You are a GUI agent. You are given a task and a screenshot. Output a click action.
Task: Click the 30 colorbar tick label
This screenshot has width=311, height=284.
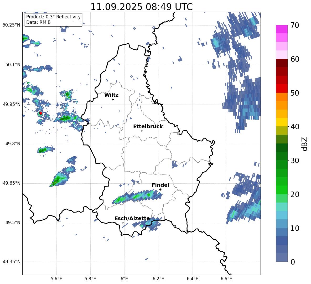(294, 161)
